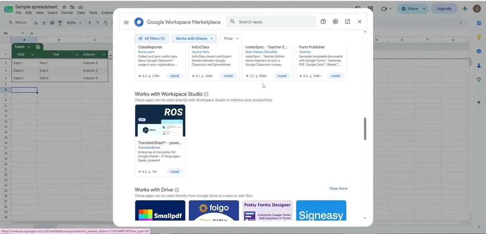Open the Edit menu in Sheets
The width and height of the screenshot is (486, 234).
tap(28, 13)
